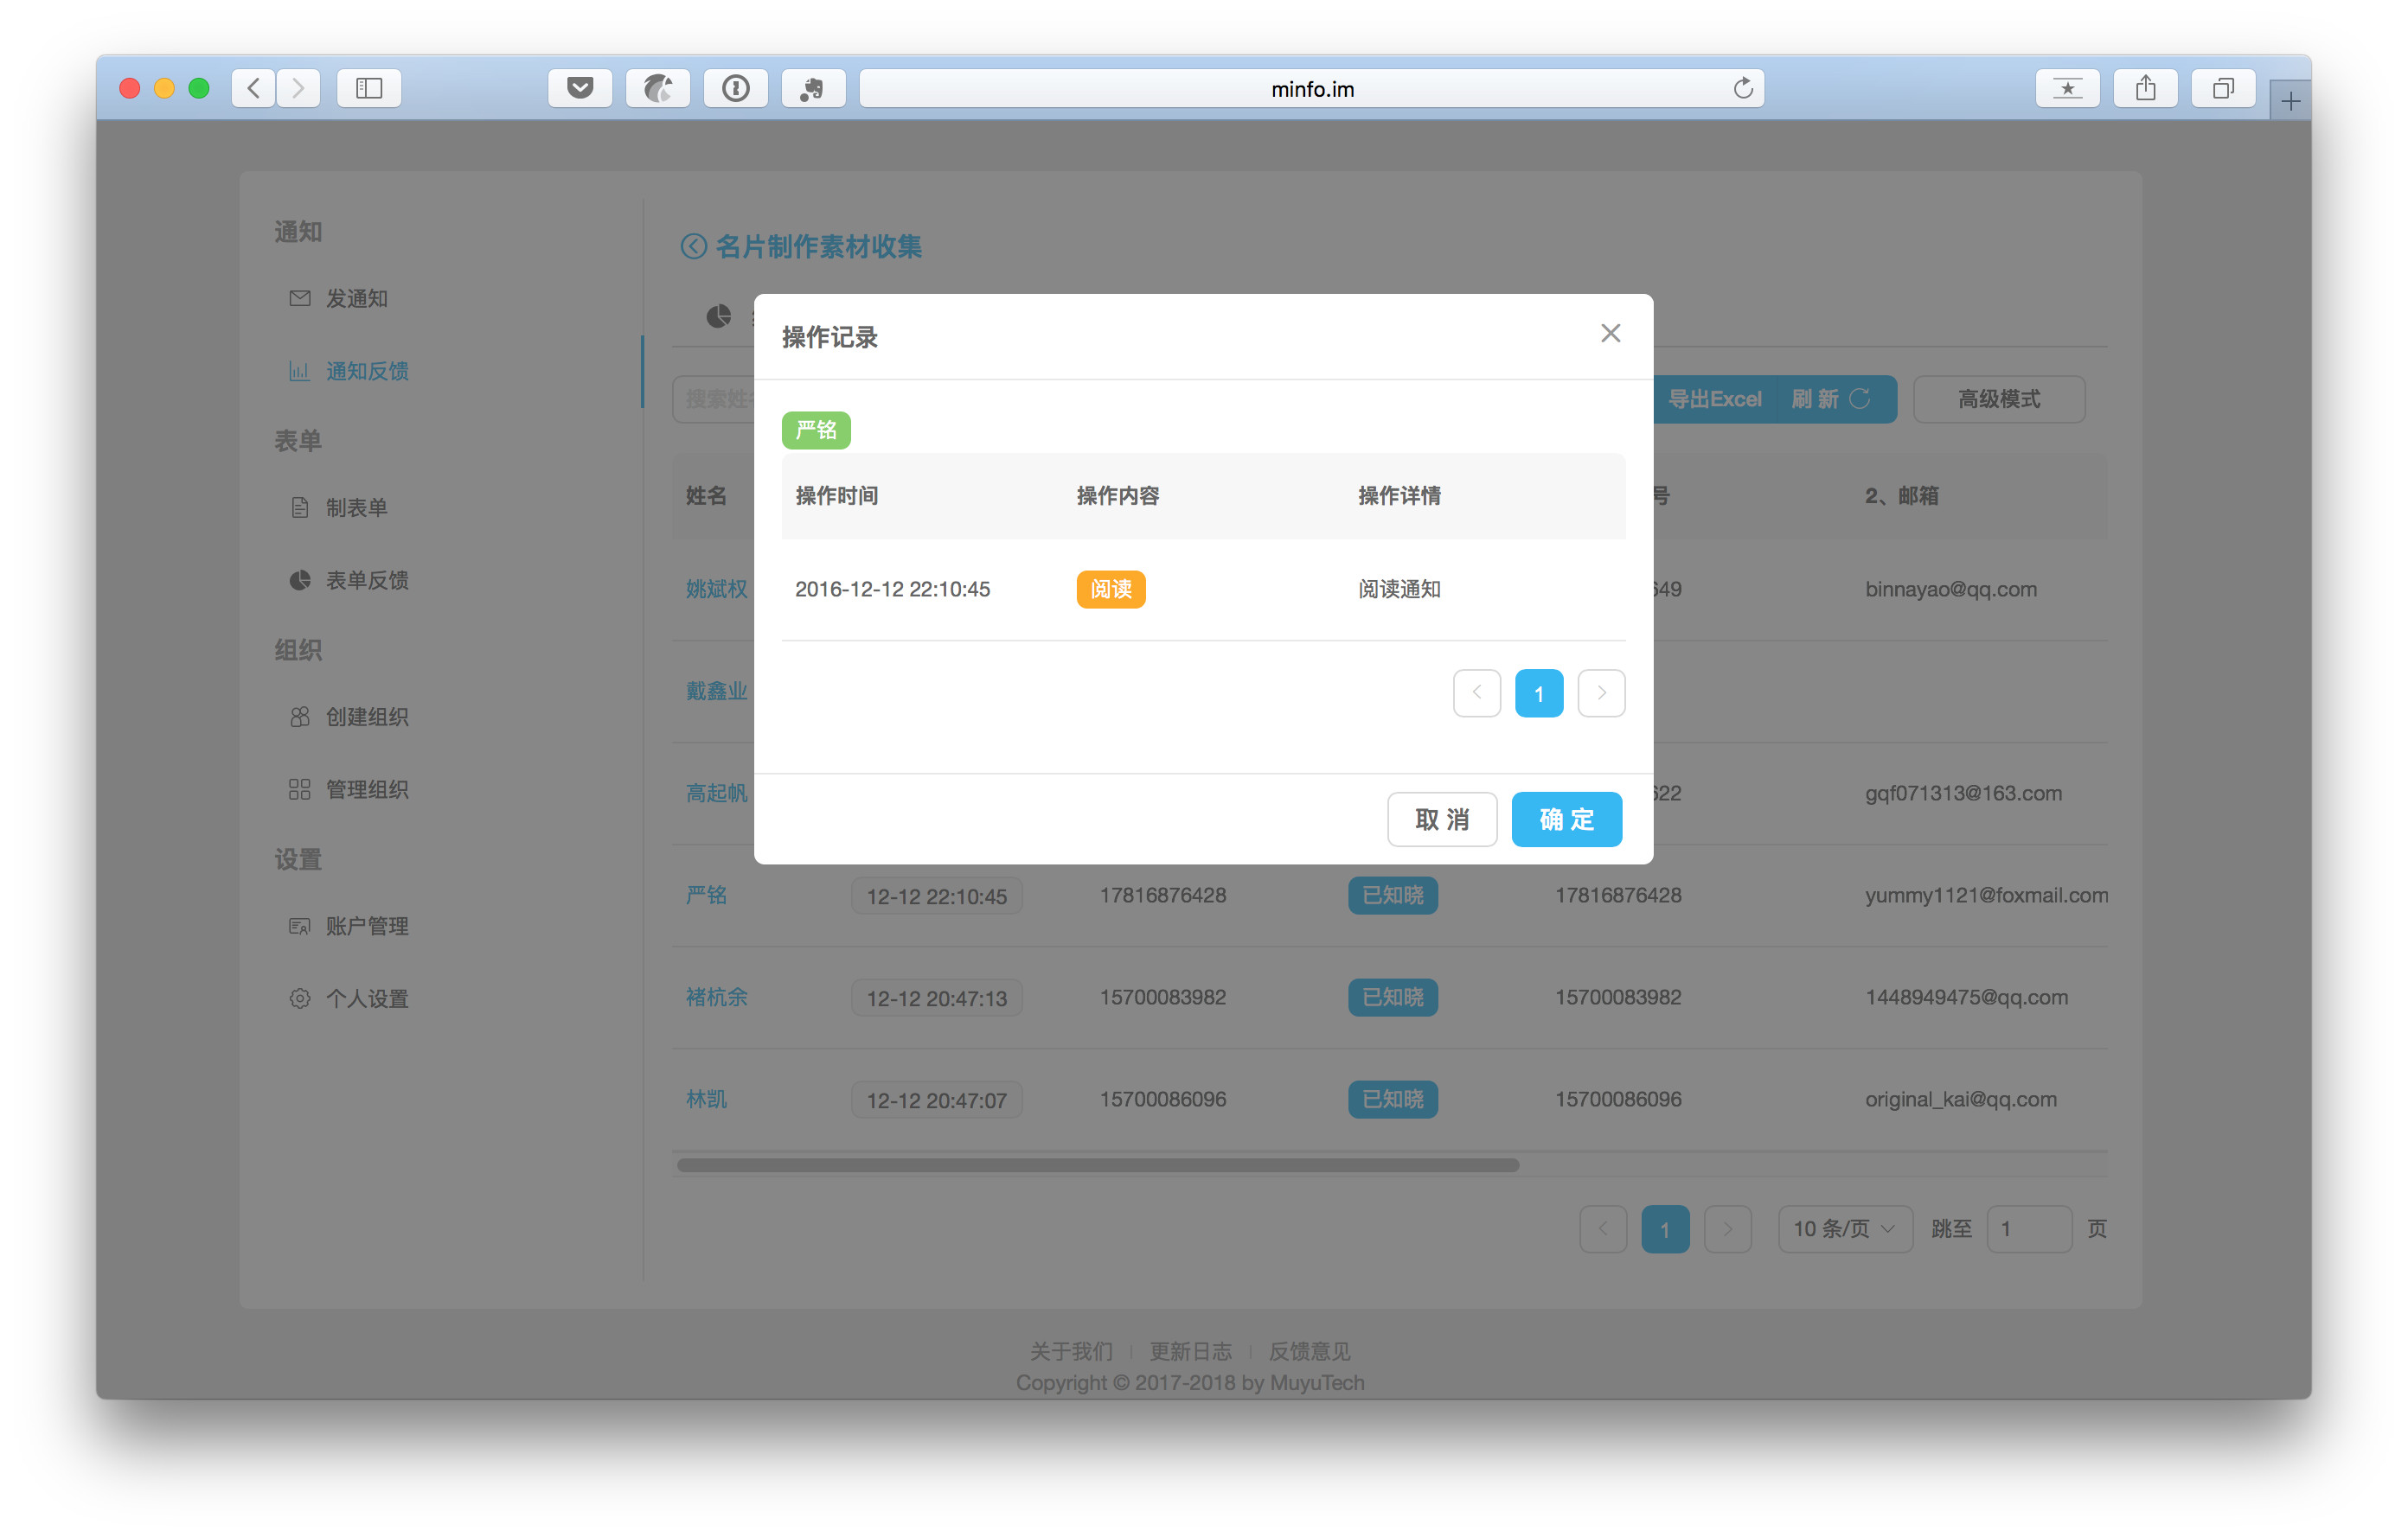Click the search name input field
This screenshot has height=1537, width=2408.
coord(713,399)
